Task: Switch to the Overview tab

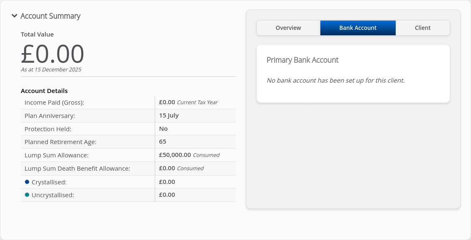Action: tap(288, 28)
